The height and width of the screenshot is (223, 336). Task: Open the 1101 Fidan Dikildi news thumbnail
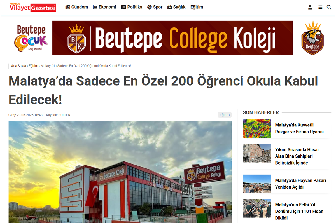click(x=257, y=208)
